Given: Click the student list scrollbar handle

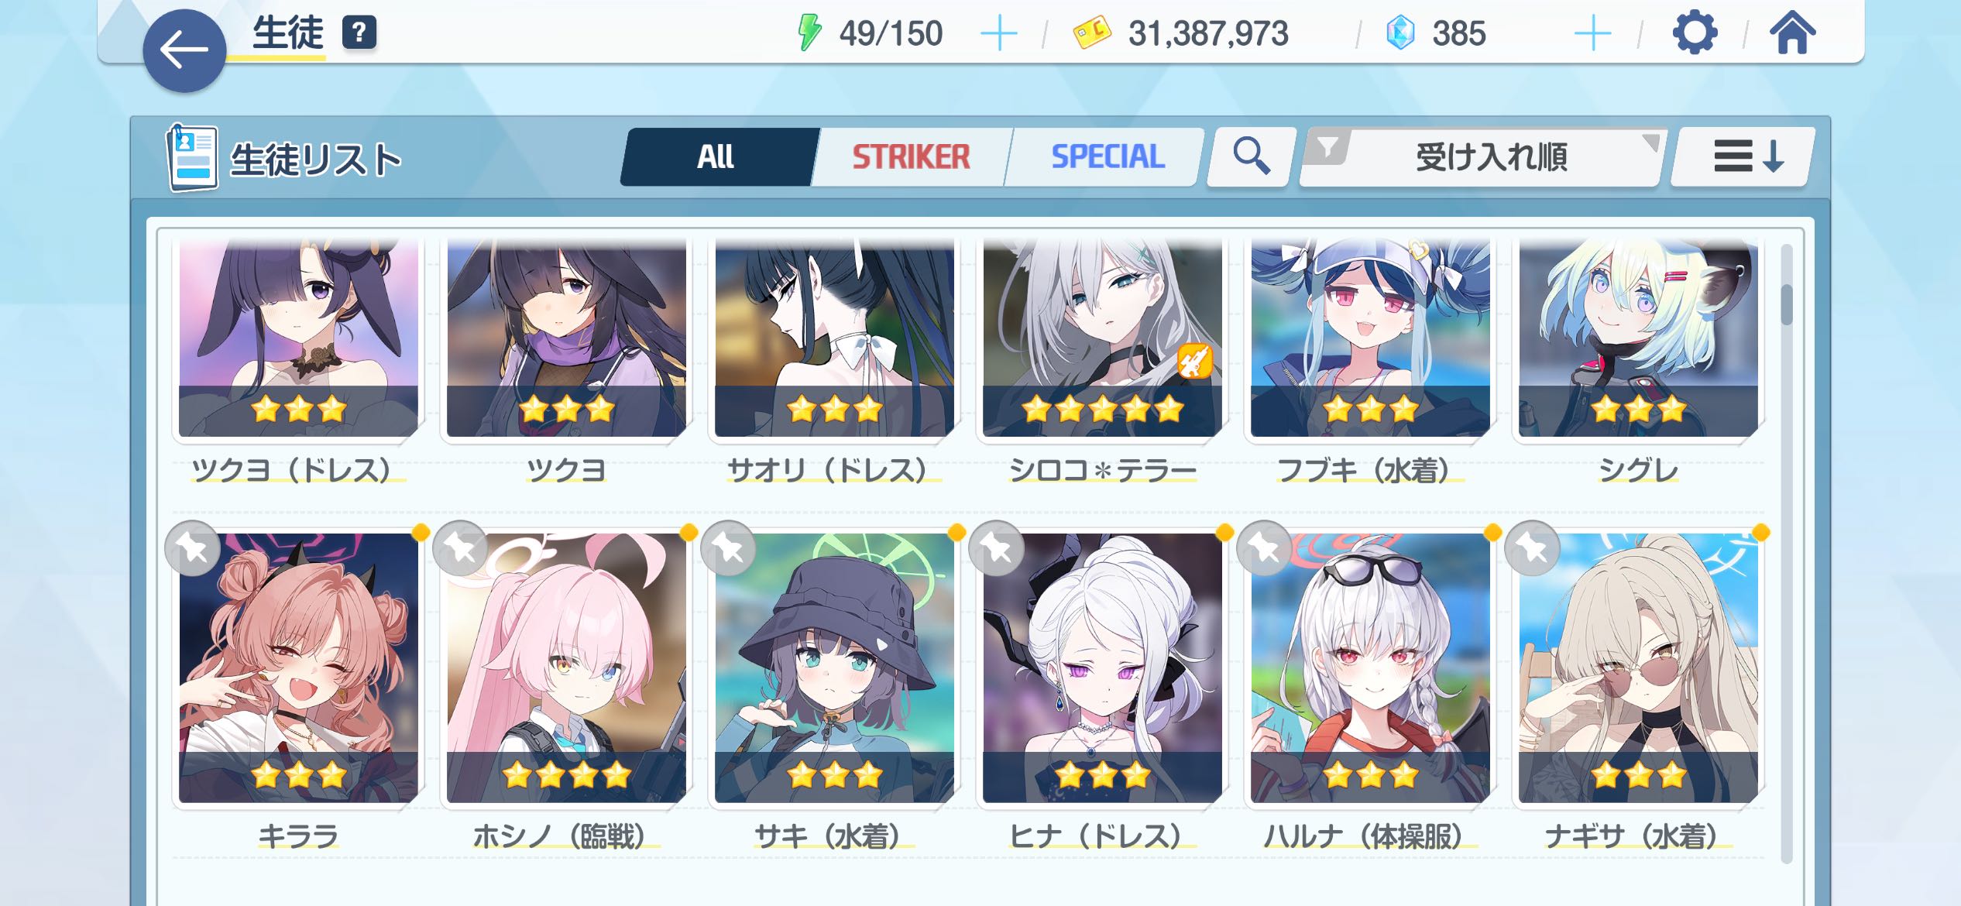Looking at the screenshot, I should pos(1787,305).
